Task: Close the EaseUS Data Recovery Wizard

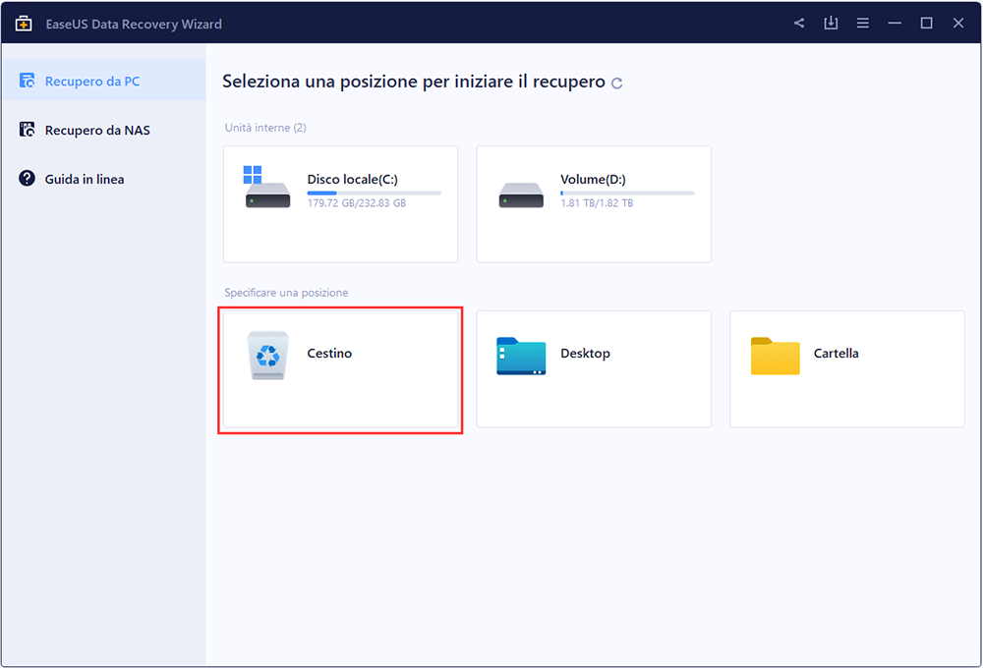Action: [x=958, y=24]
